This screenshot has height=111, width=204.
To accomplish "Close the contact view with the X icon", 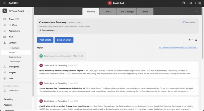I will (4, 3).
